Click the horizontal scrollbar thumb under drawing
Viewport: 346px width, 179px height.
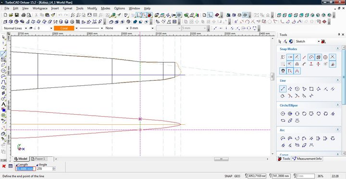point(221,159)
